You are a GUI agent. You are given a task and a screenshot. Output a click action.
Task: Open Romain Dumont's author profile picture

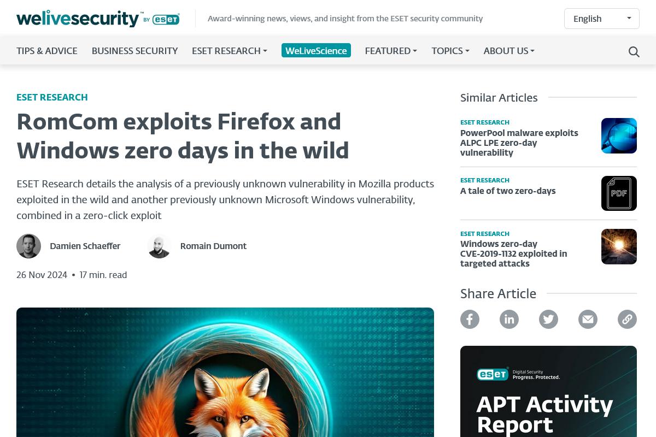(159, 246)
